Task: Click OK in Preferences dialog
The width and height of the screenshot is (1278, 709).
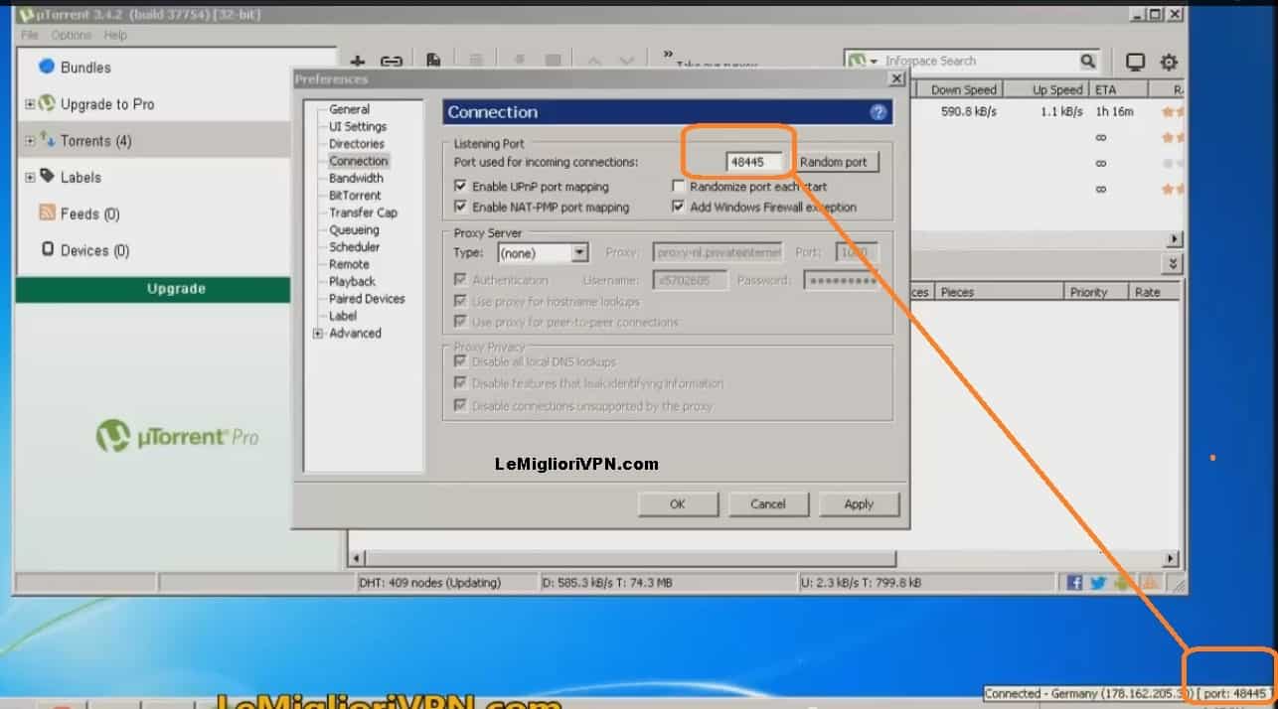Action: [678, 504]
